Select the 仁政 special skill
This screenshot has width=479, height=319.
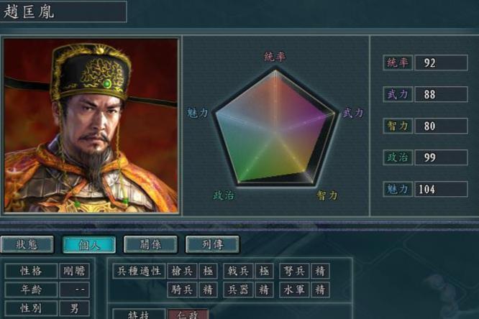tap(188, 315)
